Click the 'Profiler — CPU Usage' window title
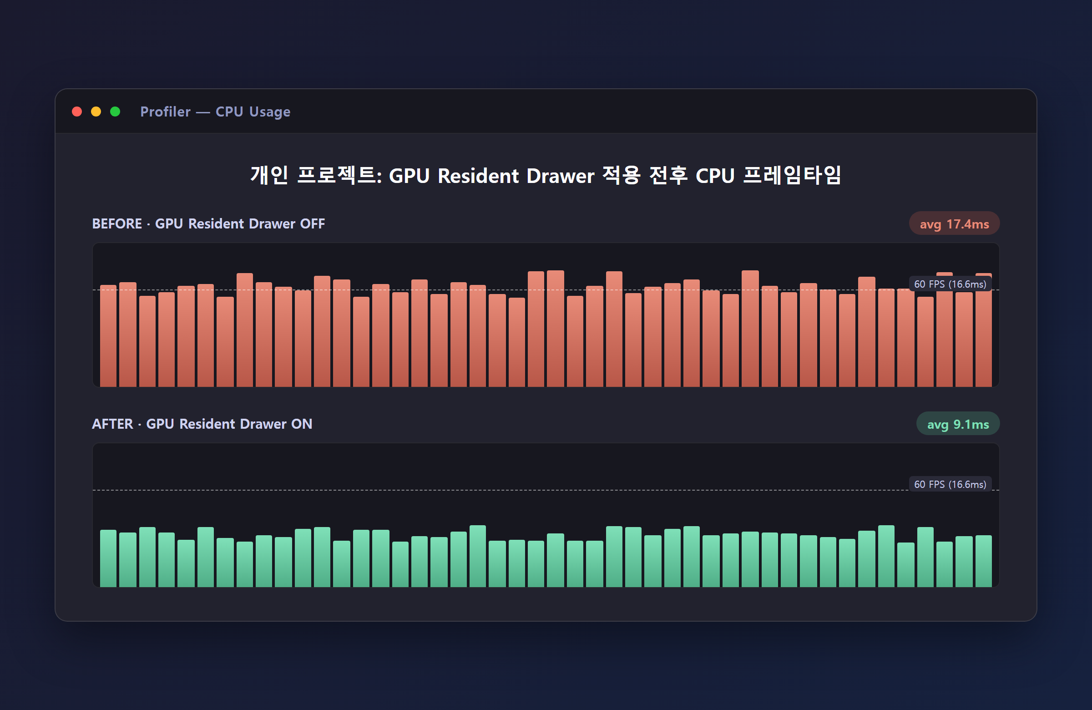This screenshot has height=710, width=1092. [x=215, y=112]
